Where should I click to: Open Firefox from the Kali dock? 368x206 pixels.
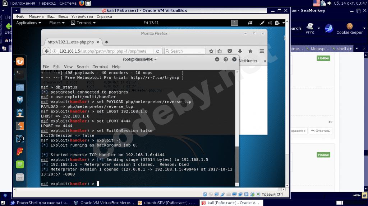tap(20, 62)
